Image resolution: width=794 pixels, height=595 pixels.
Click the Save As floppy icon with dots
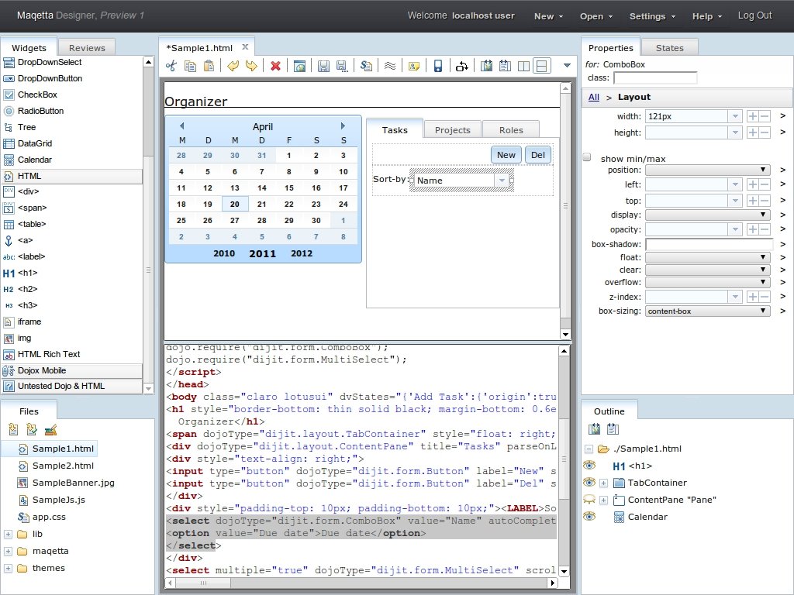pos(342,66)
